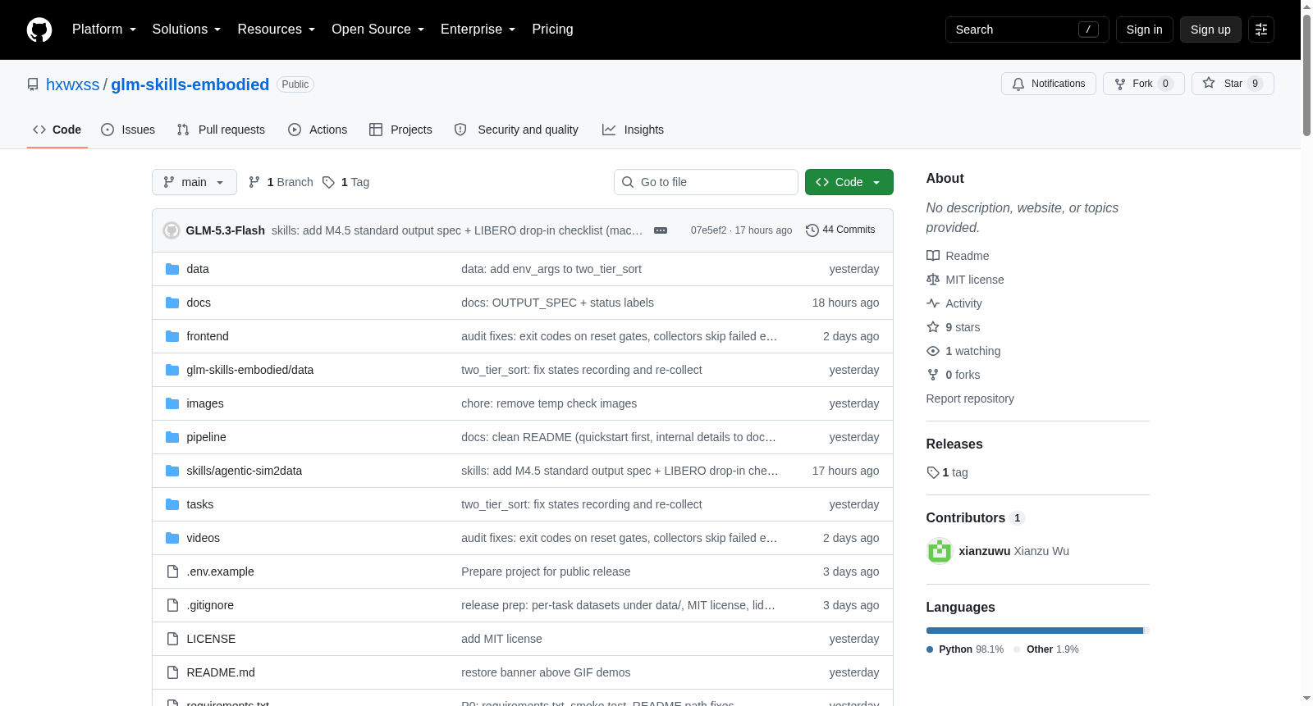Open the main branch selector dropdown
1313x706 pixels.
point(194,182)
